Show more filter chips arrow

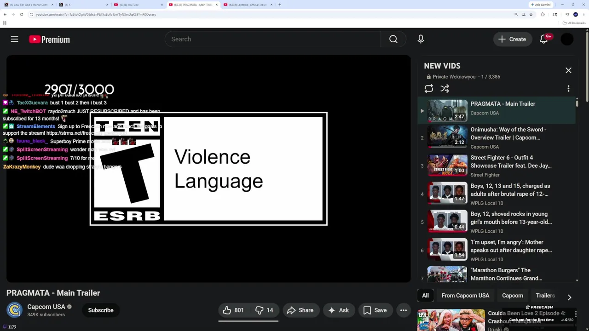pyautogui.click(x=569, y=297)
